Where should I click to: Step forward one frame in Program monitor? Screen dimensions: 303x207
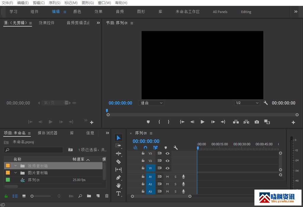pos(213,122)
